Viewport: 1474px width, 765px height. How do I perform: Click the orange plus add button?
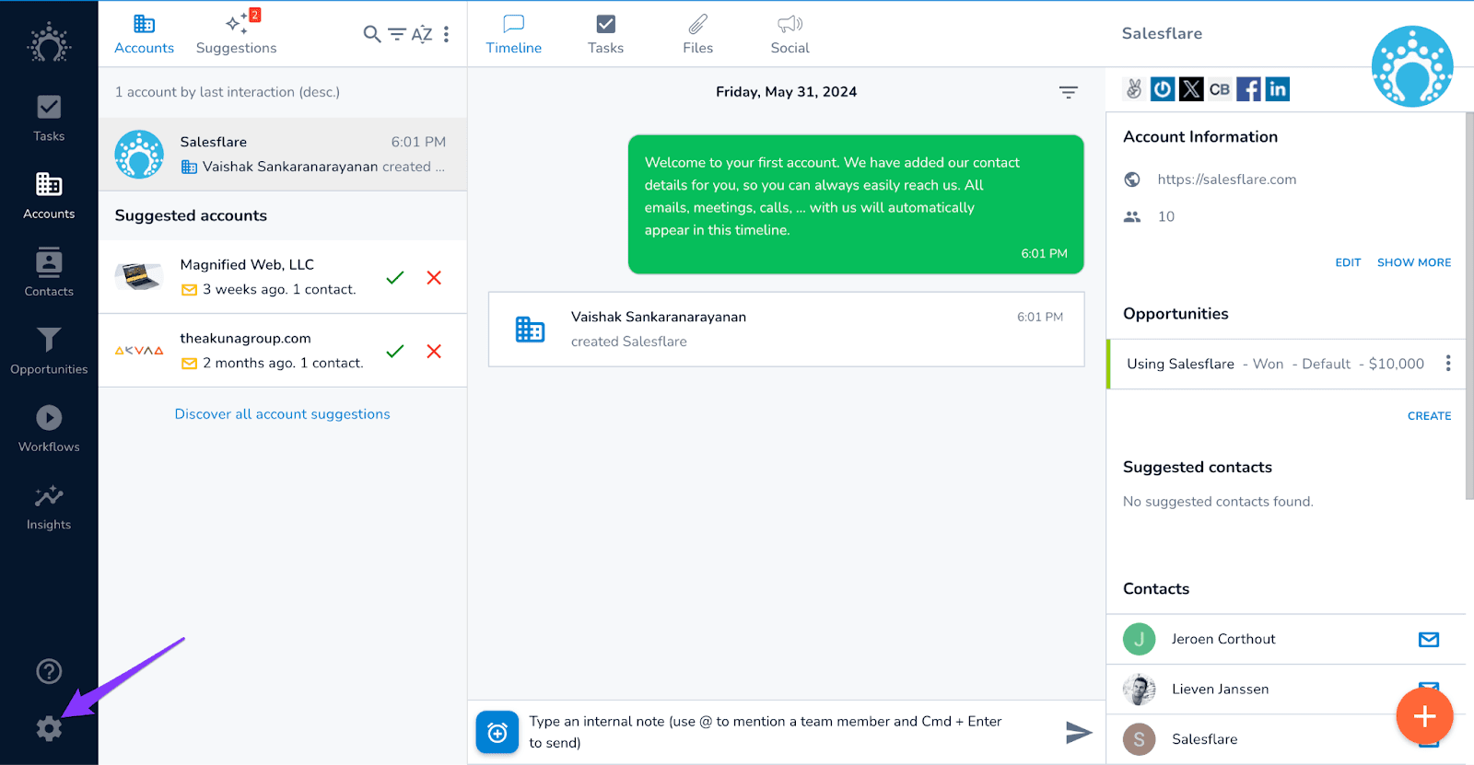(1424, 716)
